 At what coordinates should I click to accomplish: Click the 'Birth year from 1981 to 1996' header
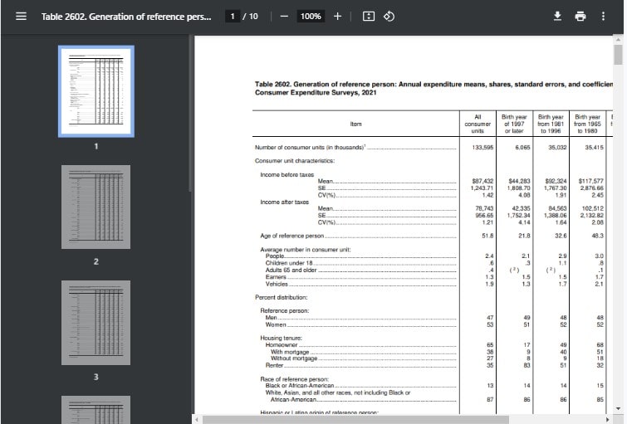pyautogui.click(x=551, y=124)
